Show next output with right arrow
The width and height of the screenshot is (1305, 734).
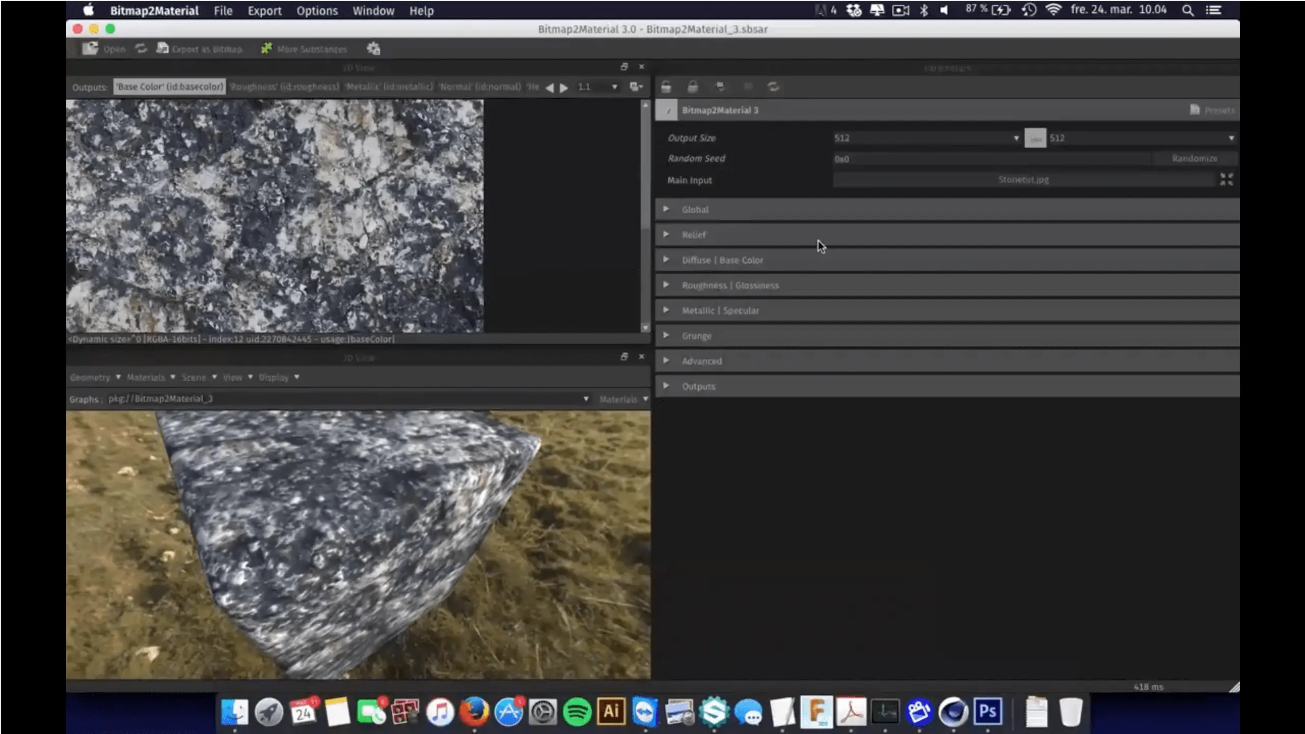(564, 88)
